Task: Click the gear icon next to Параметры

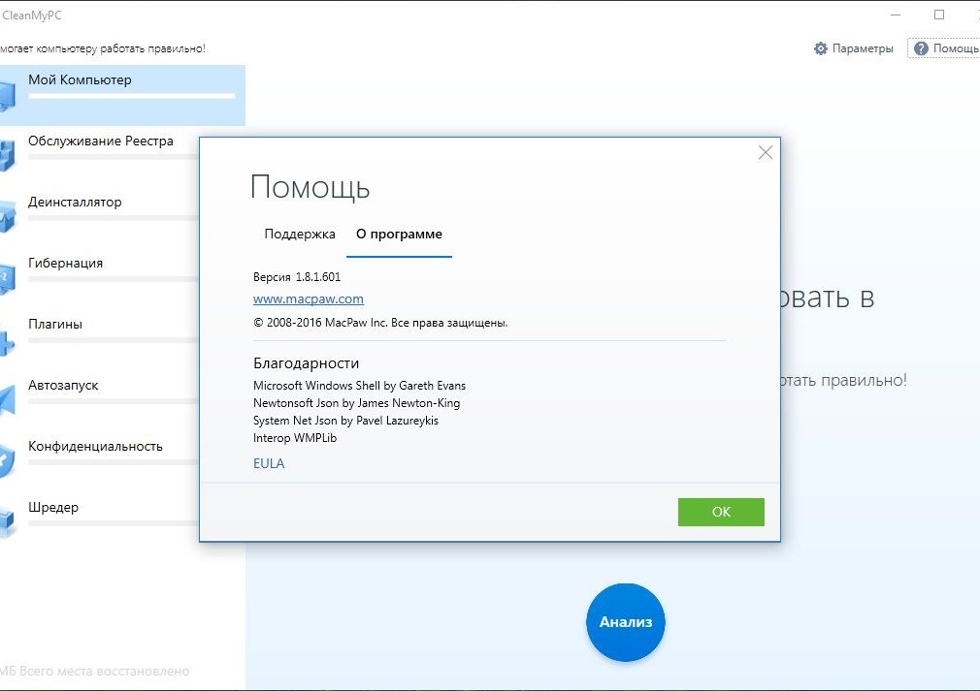Action: tap(821, 48)
